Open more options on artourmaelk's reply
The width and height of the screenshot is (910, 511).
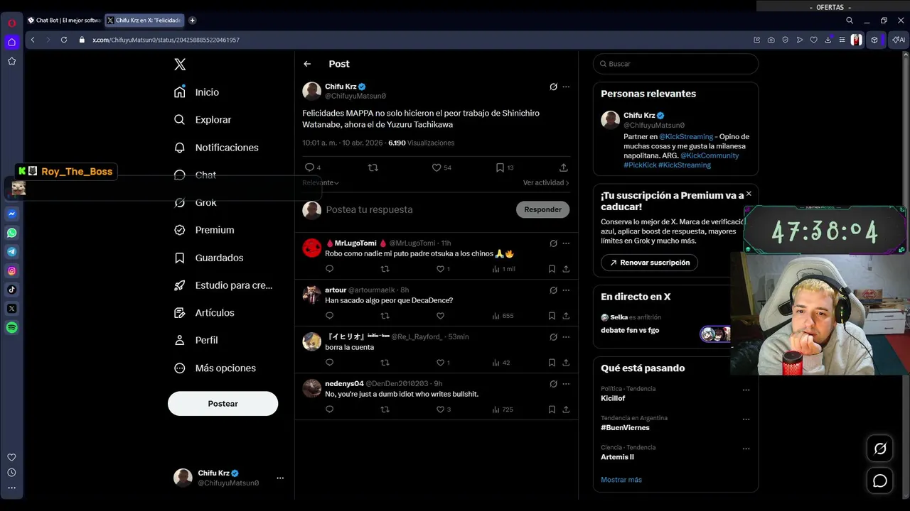pyautogui.click(x=566, y=290)
